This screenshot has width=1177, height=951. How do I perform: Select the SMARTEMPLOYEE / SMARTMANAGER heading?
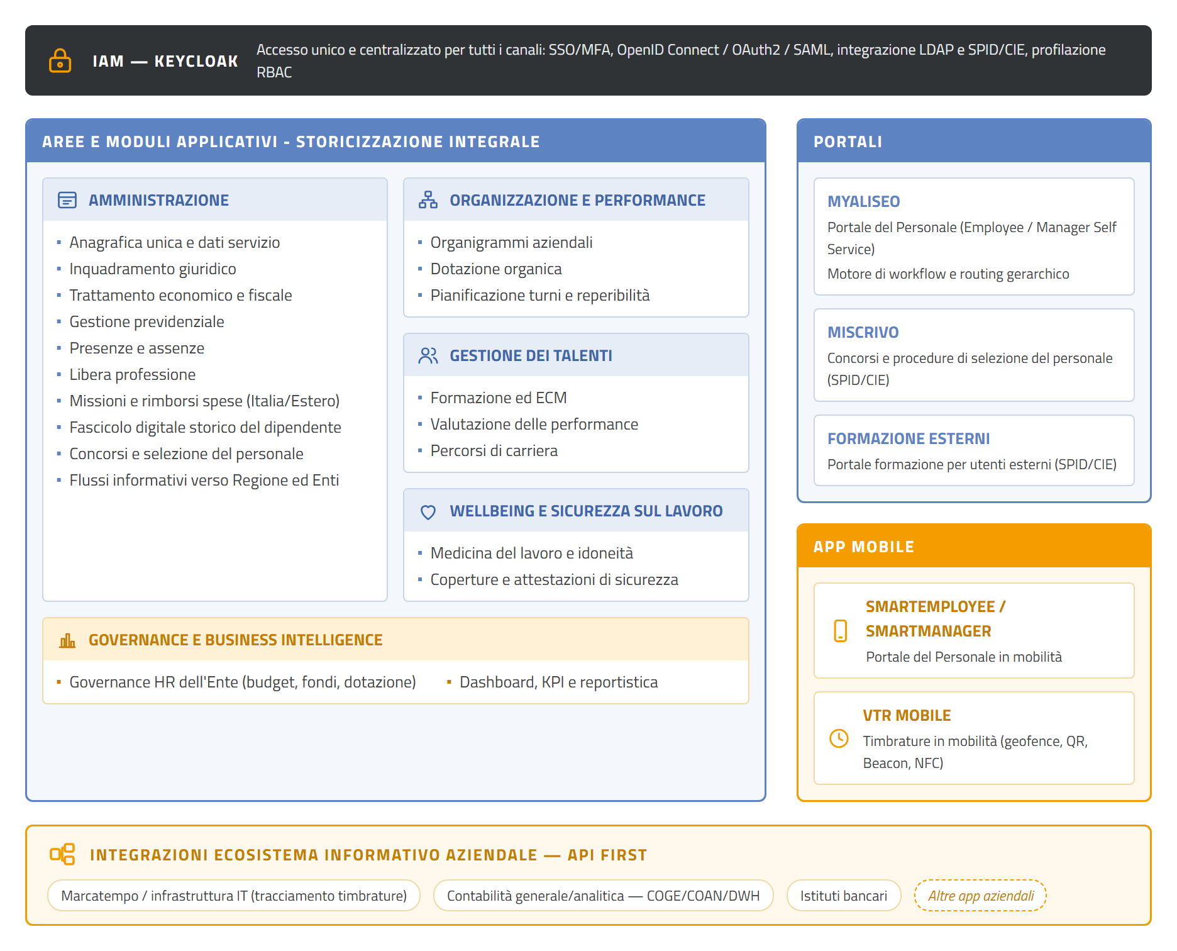pyautogui.click(x=936, y=619)
